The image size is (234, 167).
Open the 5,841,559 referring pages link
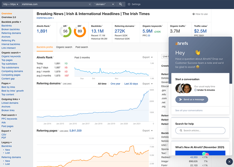click(x=75, y=131)
